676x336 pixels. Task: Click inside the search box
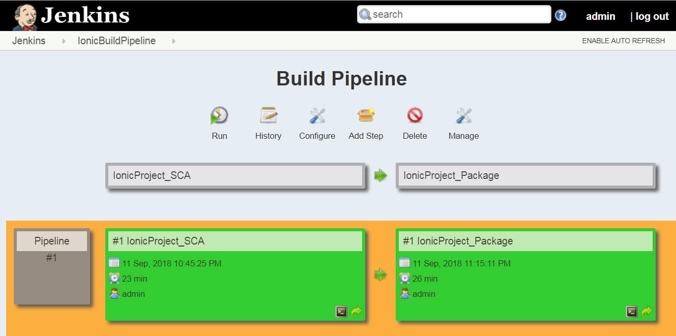point(458,14)
